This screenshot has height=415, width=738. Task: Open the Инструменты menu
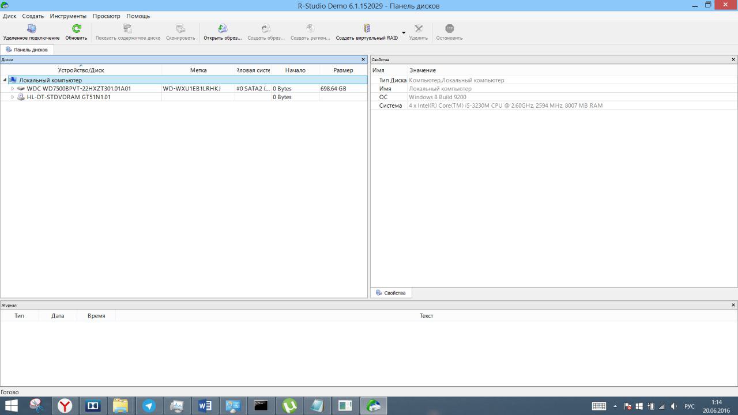point(68,16)
